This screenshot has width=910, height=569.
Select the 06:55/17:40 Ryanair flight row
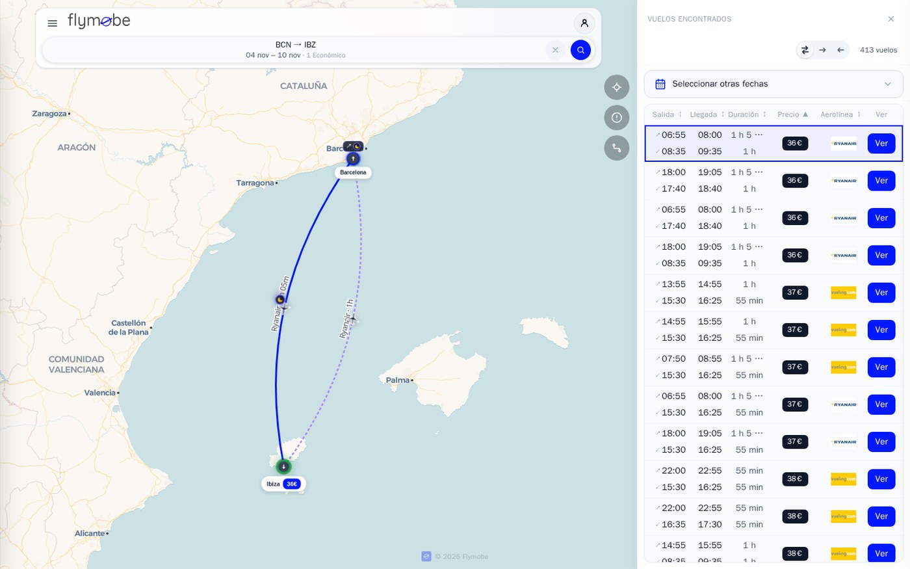click(773, 218)
